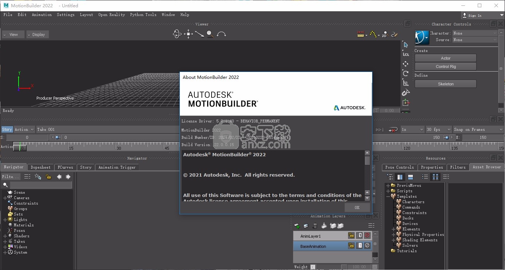This screenshot has height=270, width=505.
Task: Open the Snap on Frames dropdown
Action: click(478, 129)
